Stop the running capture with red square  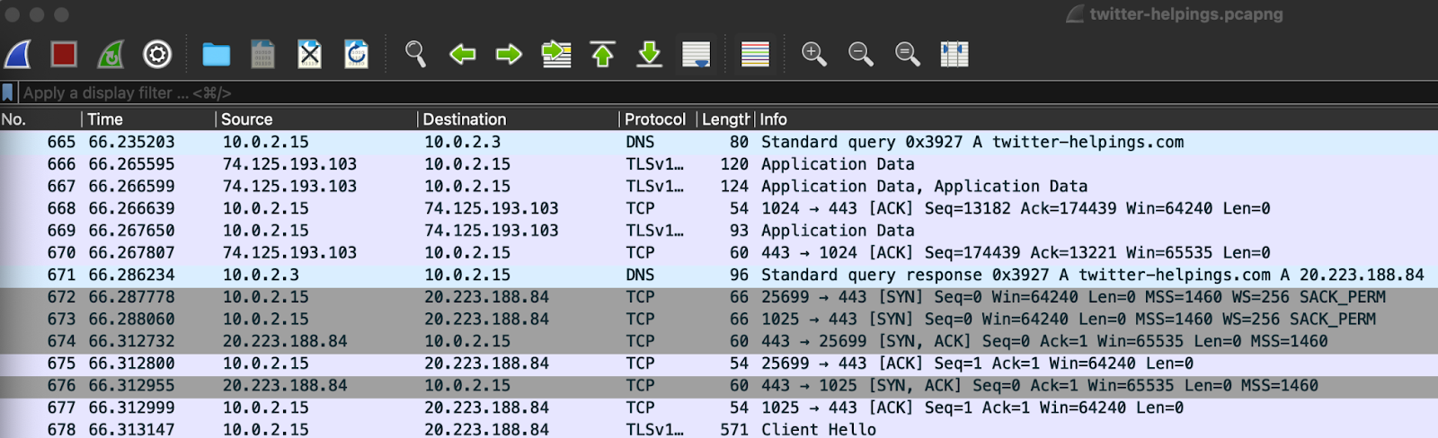pos(64,55)
